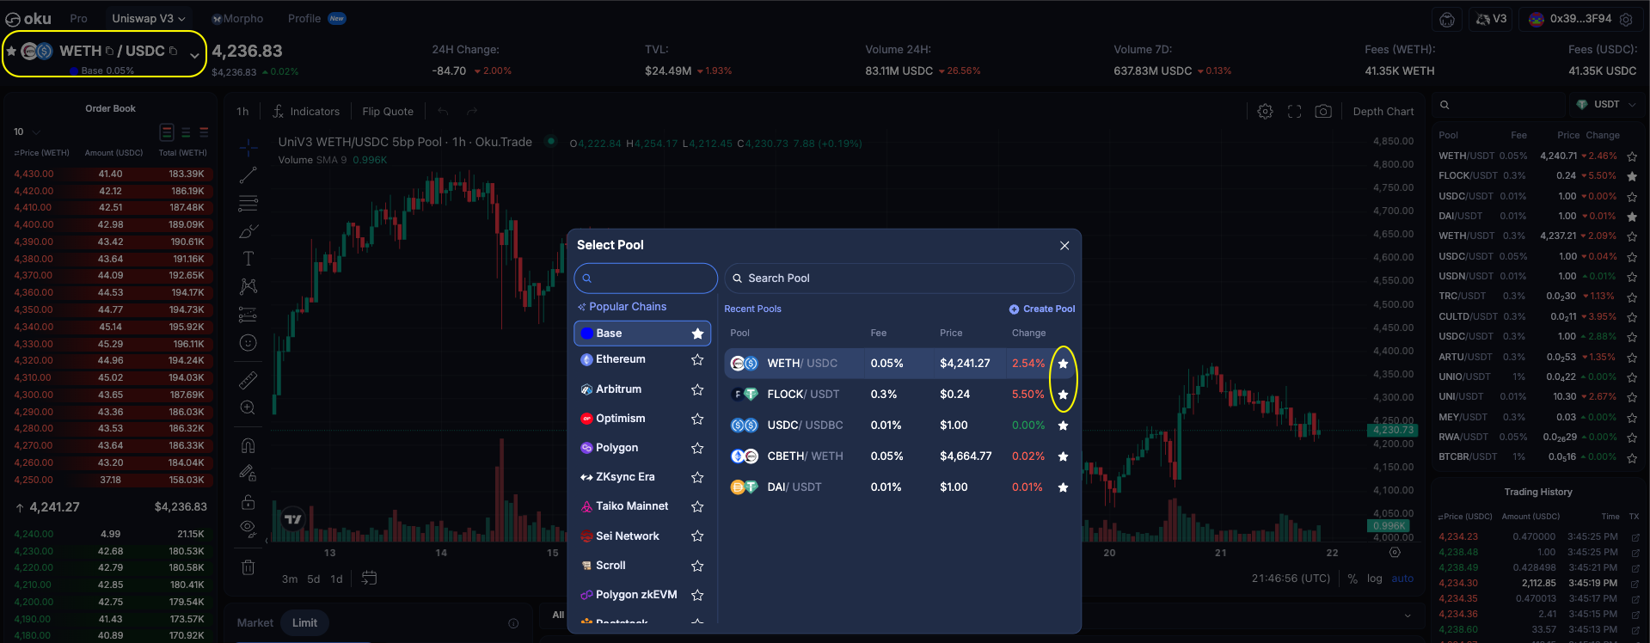Viewport: 1650px width, 643px height.
Task: Click the Create Pool link
Action: click(x=1042, y=309)
